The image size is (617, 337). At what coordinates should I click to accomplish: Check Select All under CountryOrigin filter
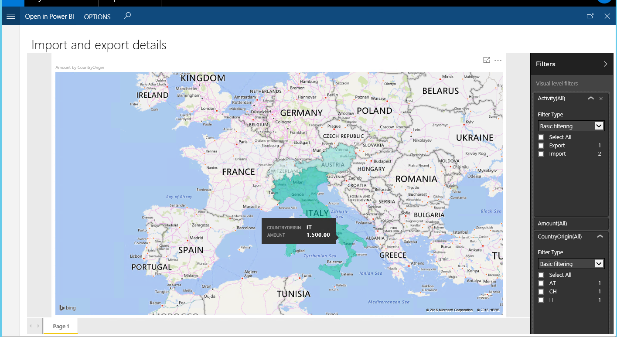541,275
